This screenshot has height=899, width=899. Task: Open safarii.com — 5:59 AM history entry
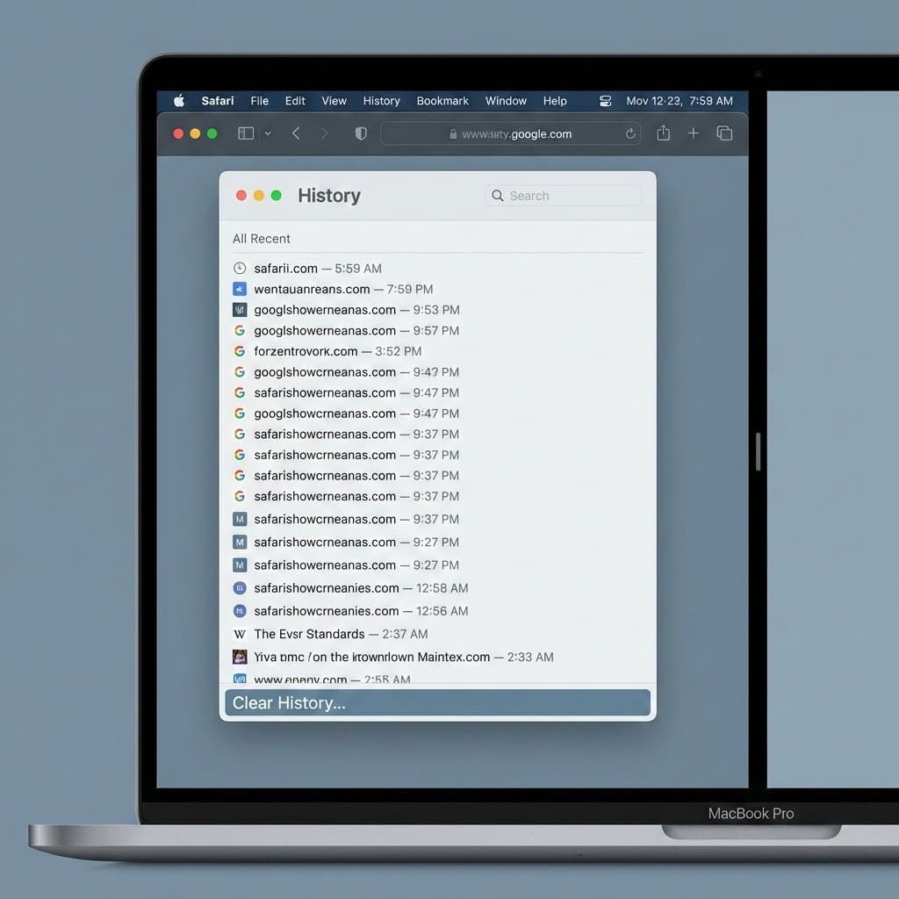pos(317,269)
